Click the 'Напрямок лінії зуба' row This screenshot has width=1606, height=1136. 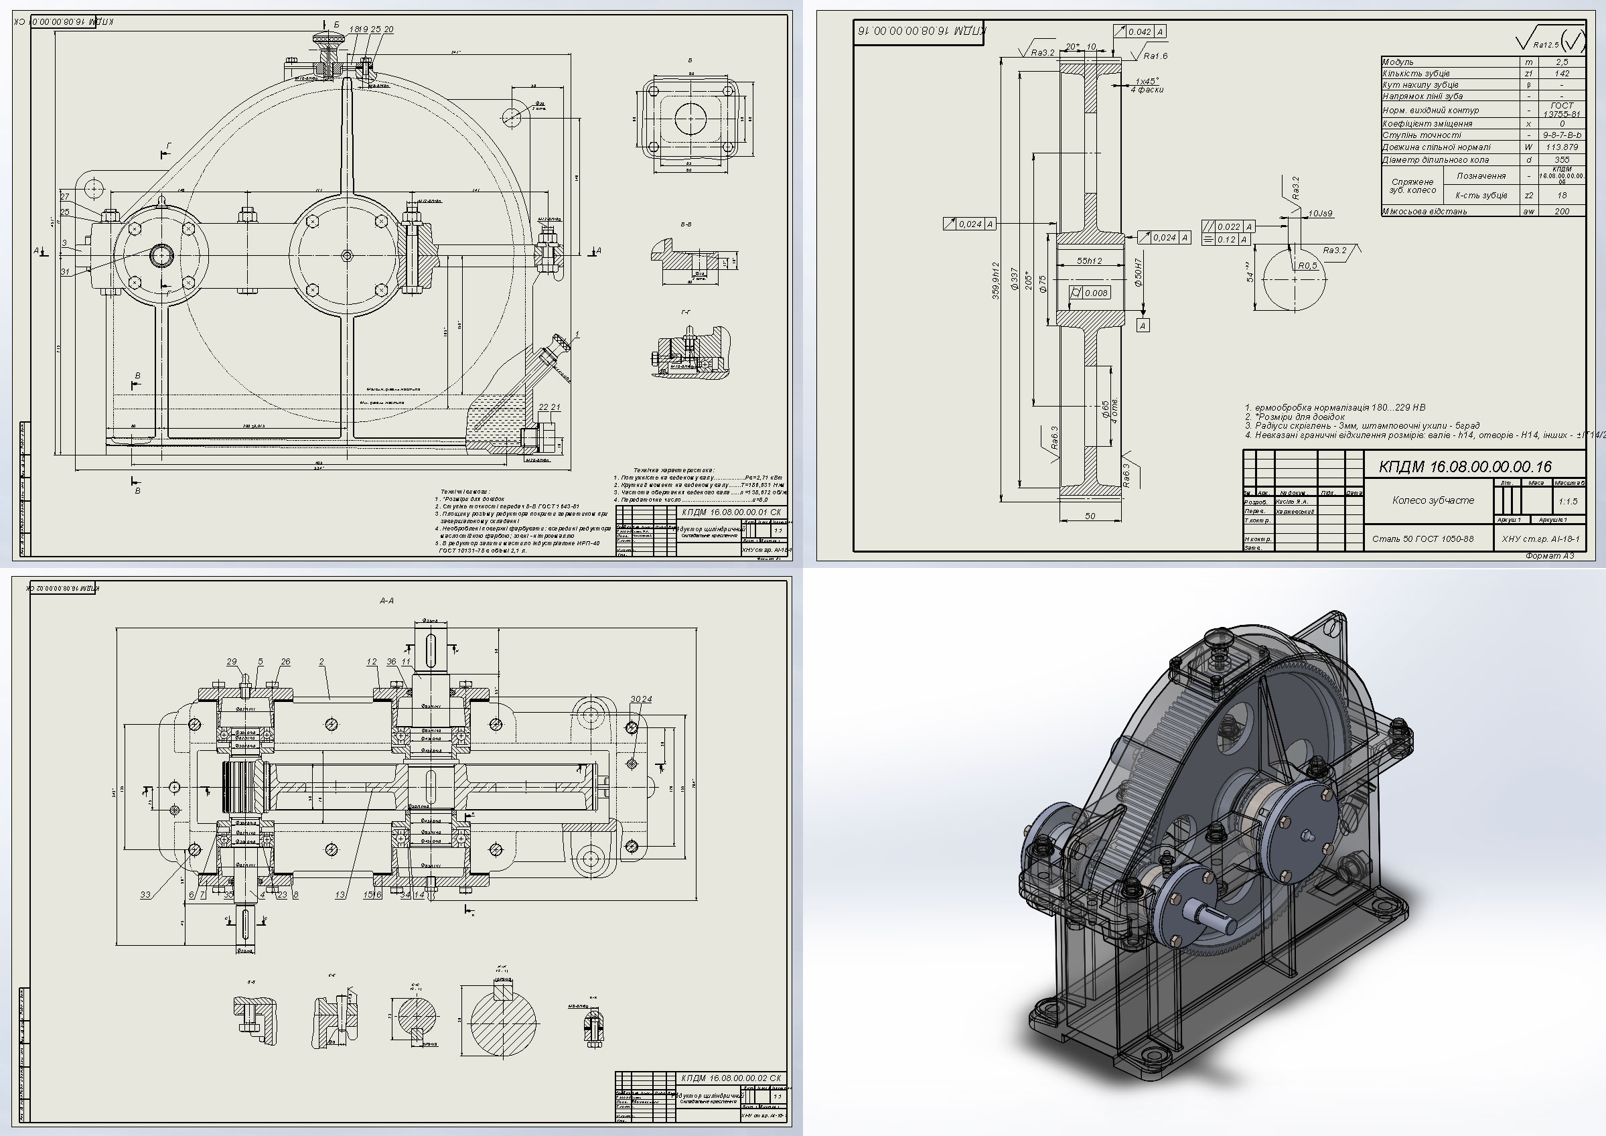(1483, 96)
